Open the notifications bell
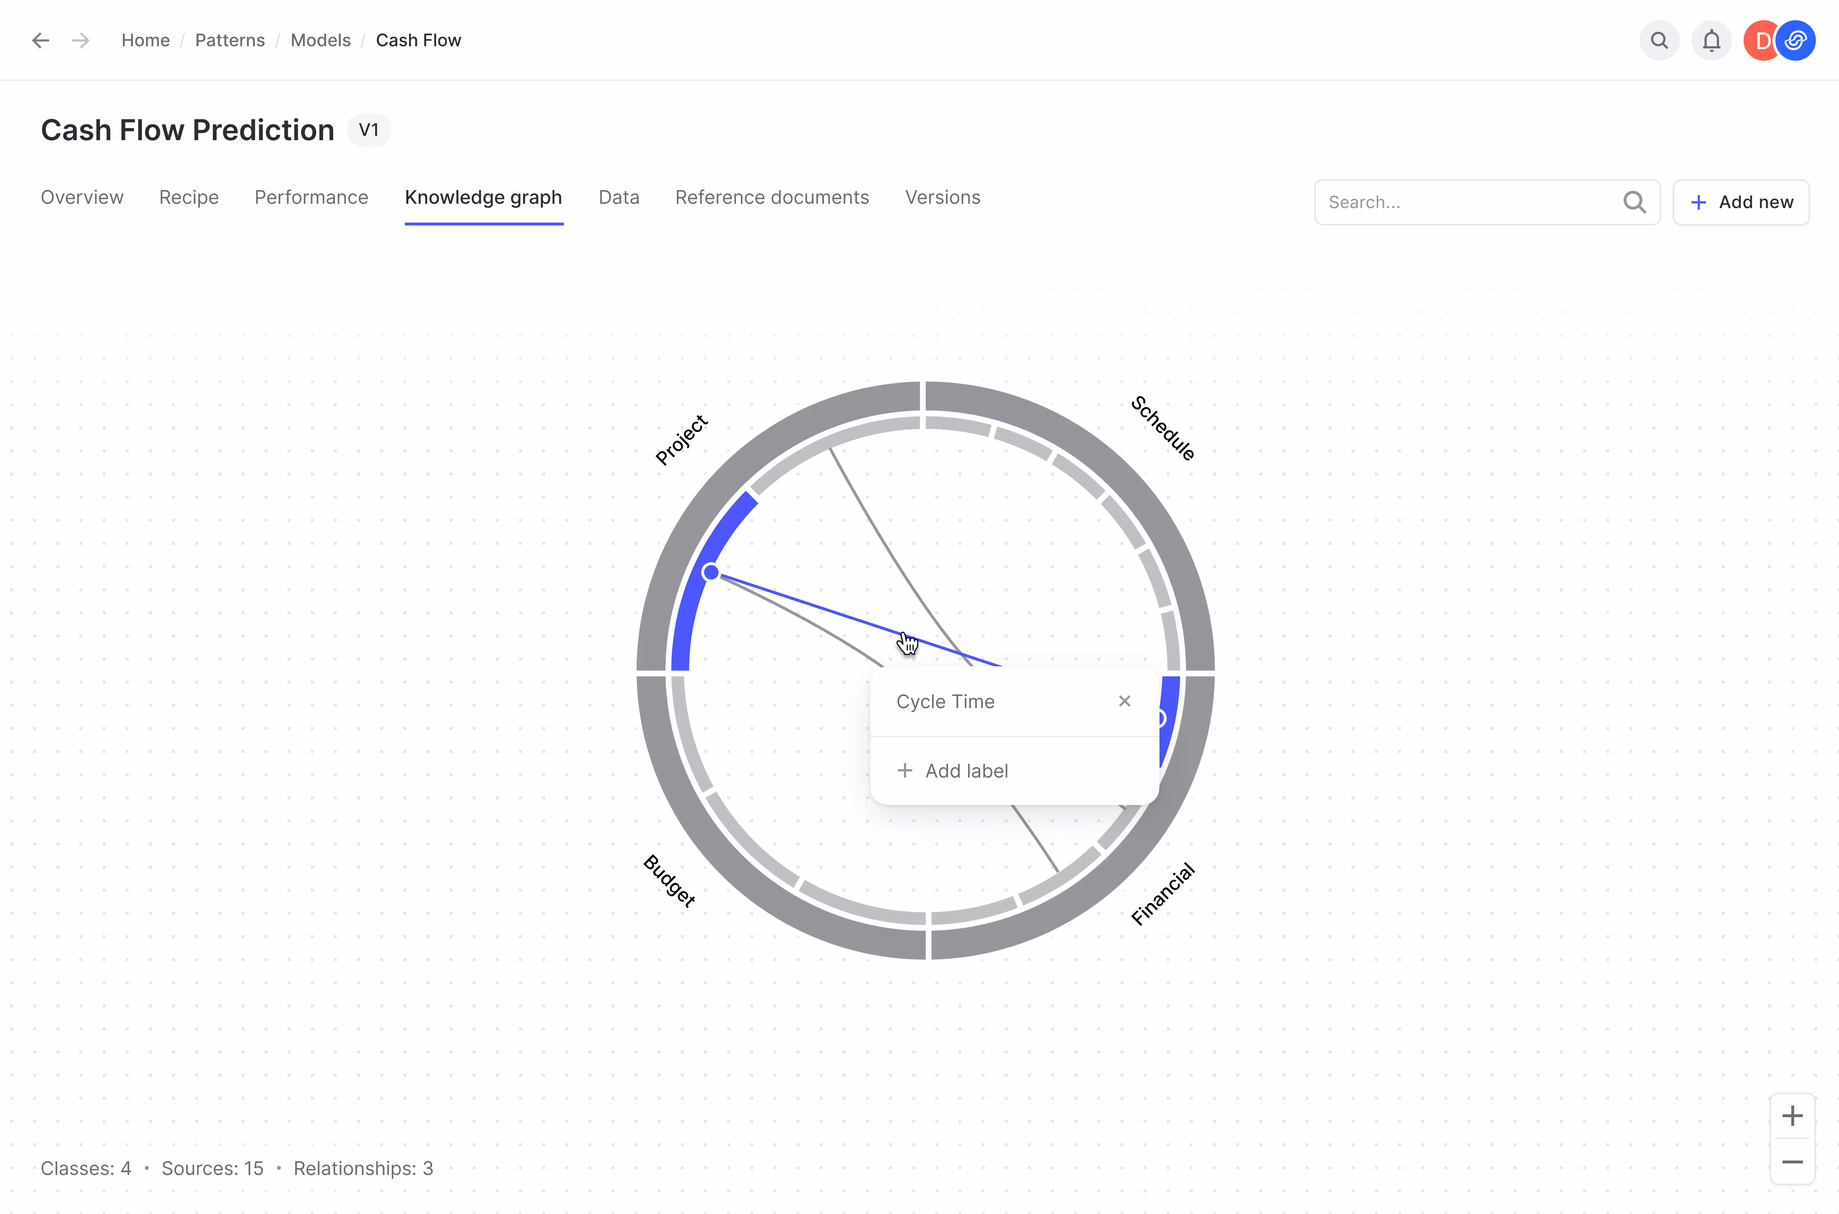 pyautogui.click(x=1711, y=40)
